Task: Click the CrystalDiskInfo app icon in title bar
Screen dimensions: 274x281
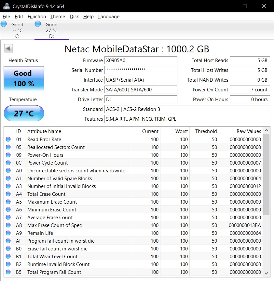Action: point(6,6)
